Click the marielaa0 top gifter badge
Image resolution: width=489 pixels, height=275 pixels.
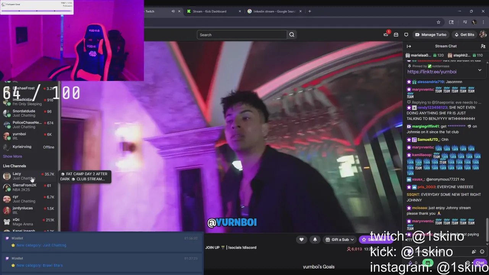pyautogui.click(x=424, y=55)
